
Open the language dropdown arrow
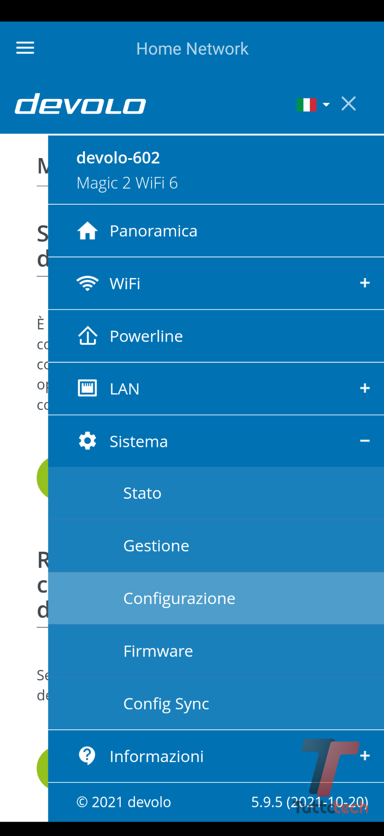326,105
